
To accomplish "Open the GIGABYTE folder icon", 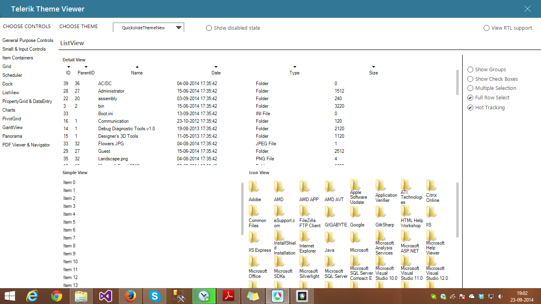I will [330, 212].
